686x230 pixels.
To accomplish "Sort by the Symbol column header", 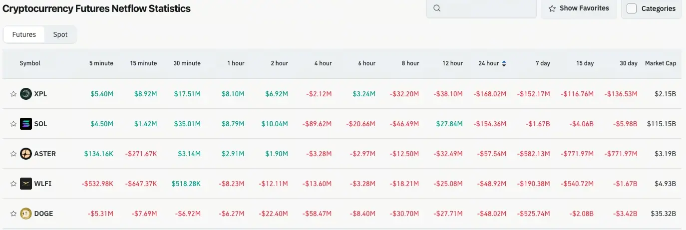I will 30,63.
